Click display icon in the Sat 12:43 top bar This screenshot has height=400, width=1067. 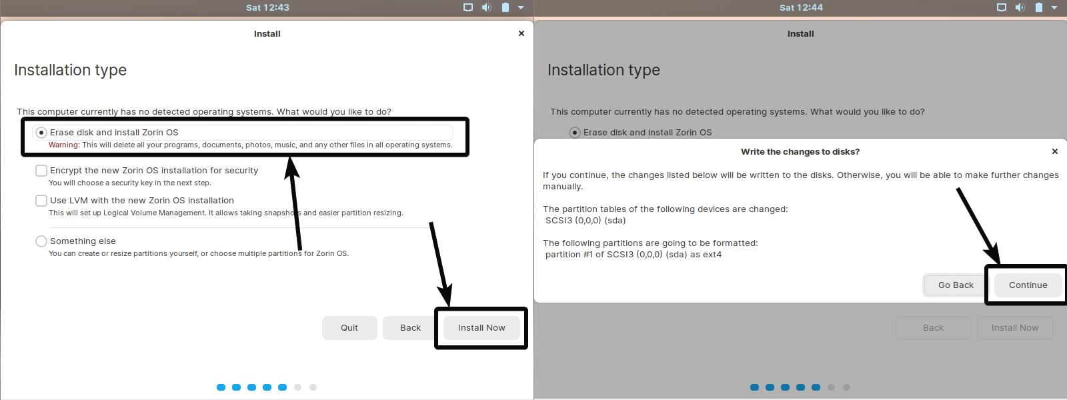(468, 7)
